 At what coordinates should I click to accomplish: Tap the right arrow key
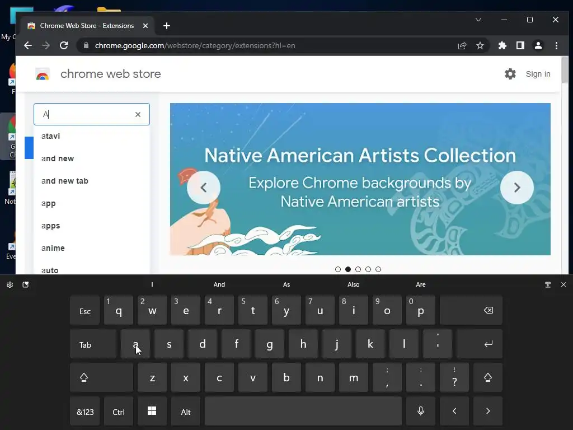[x=488, y=412]
